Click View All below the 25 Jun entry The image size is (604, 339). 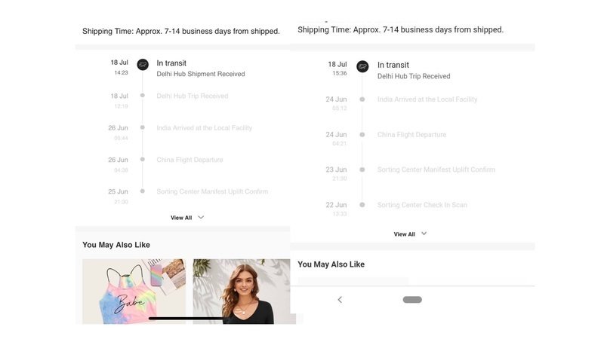point(181,218)
